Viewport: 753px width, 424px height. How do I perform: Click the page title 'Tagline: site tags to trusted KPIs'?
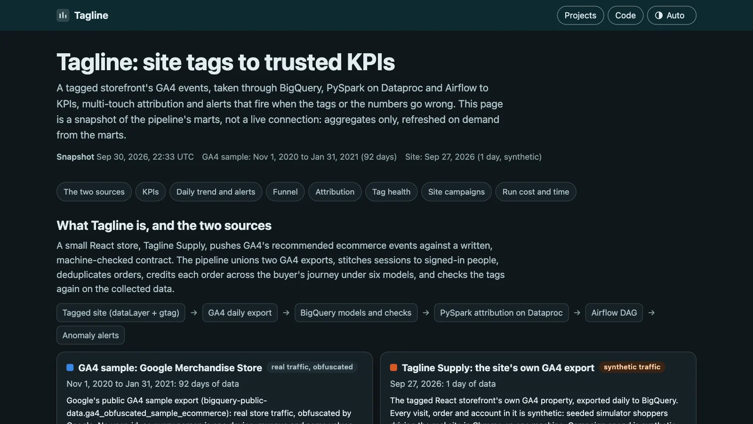226,62
